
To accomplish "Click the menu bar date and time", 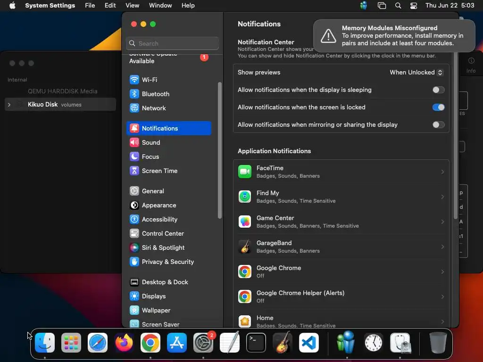I will (450, 6).
